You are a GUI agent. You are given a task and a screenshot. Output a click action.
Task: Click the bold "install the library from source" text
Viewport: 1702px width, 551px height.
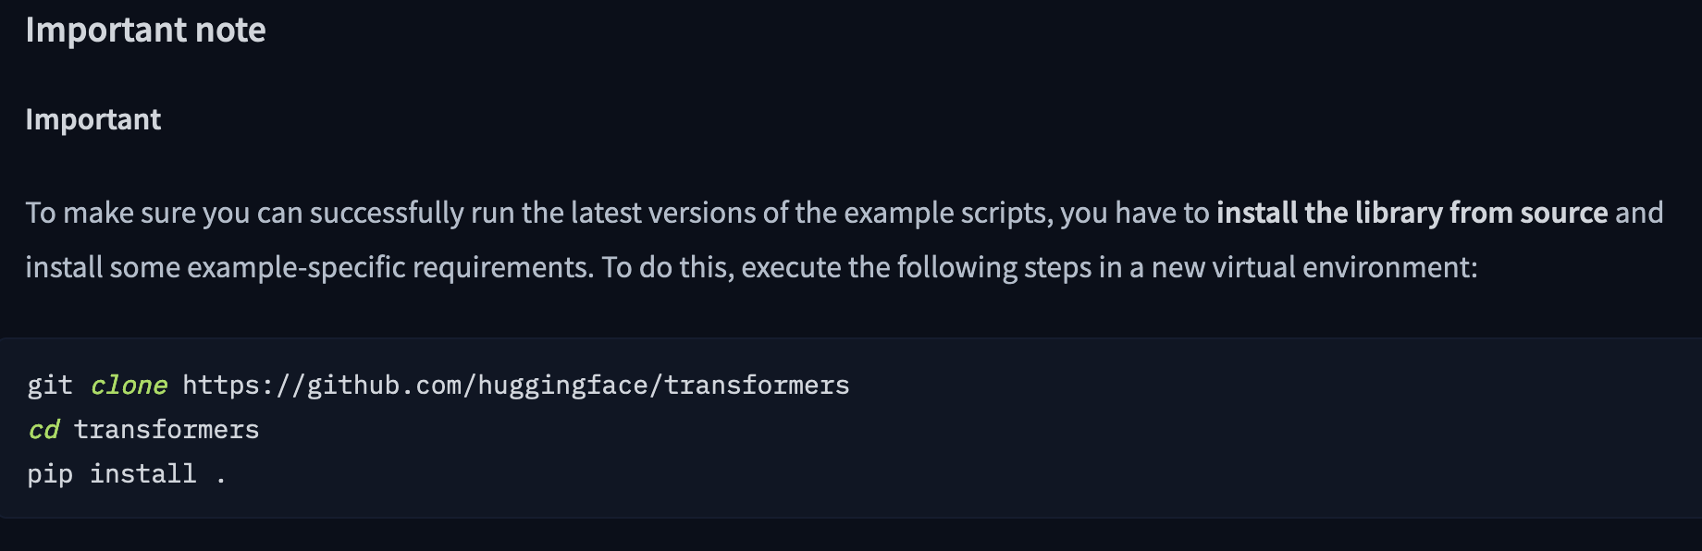point(1412,213)
